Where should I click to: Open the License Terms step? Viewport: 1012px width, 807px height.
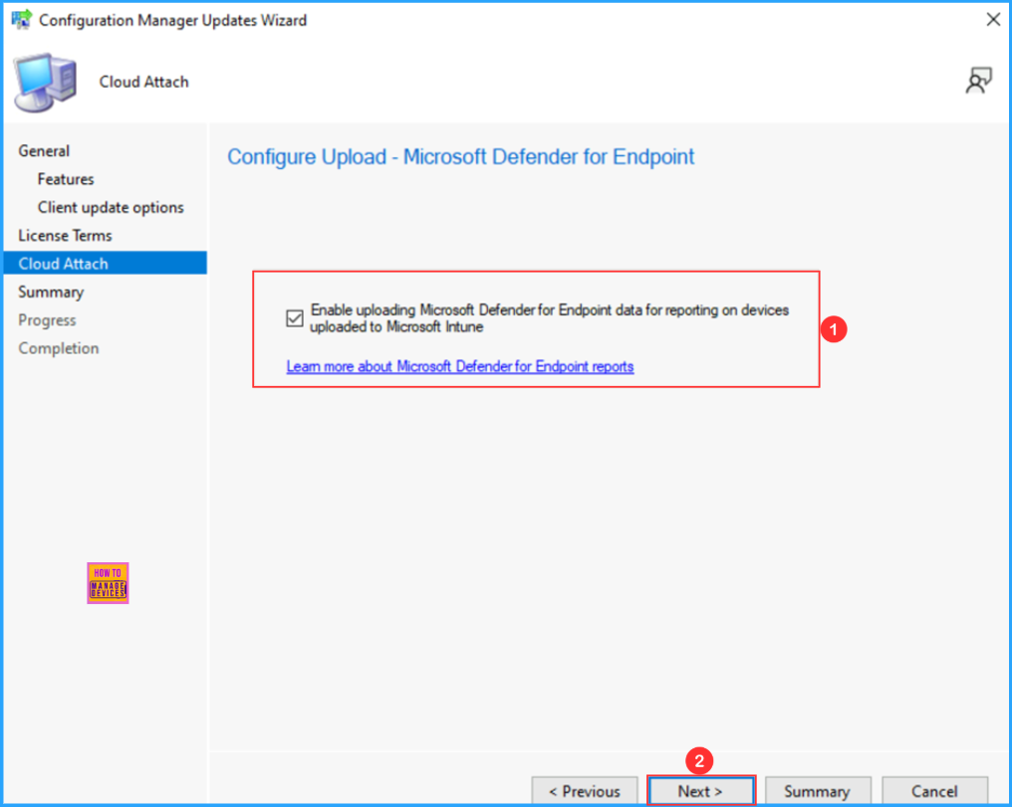pyautogui.click(x=65, y=236)
